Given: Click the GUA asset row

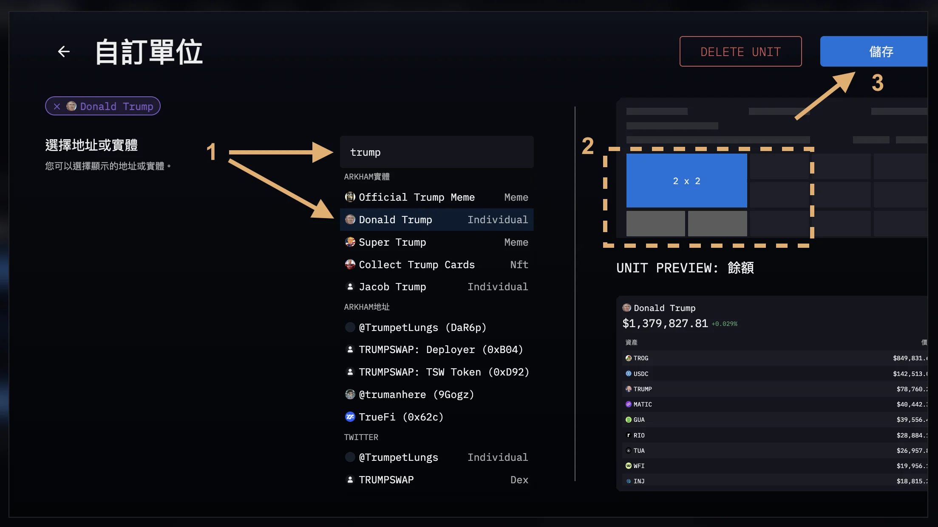Looking at the screenshot, I should pyautogui.click(x=775, y=420).
